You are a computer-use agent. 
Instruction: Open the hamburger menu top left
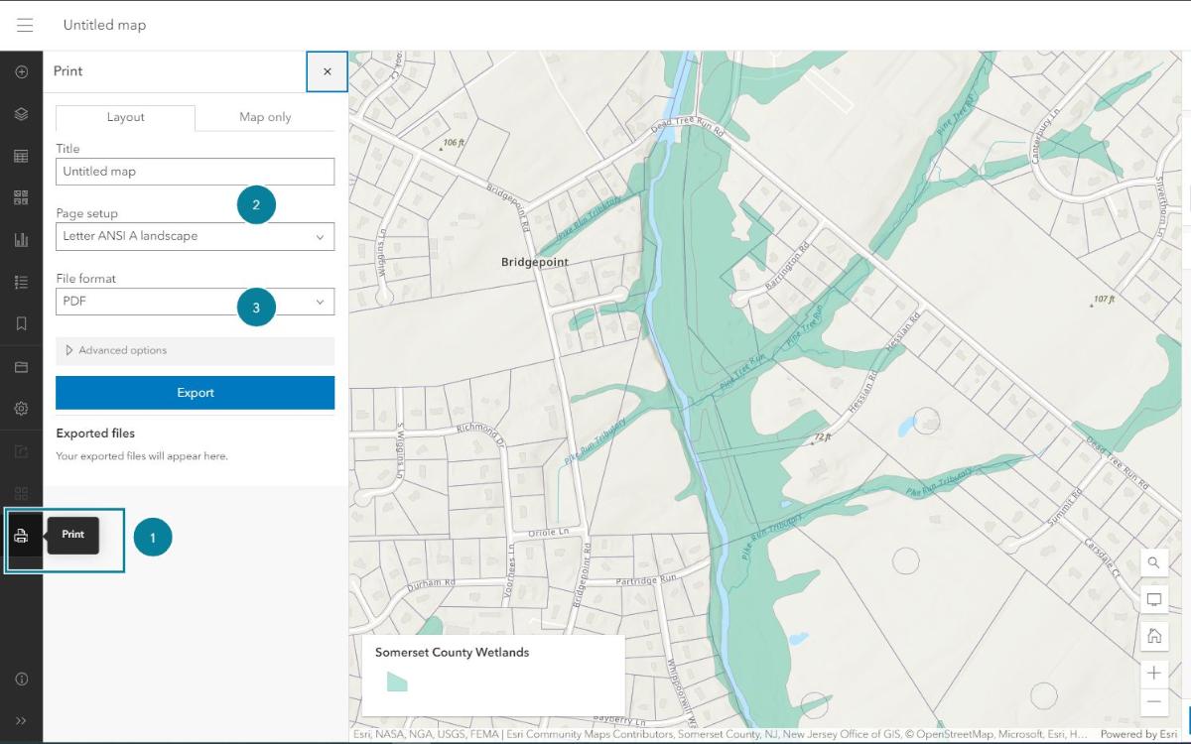point(25,25)
